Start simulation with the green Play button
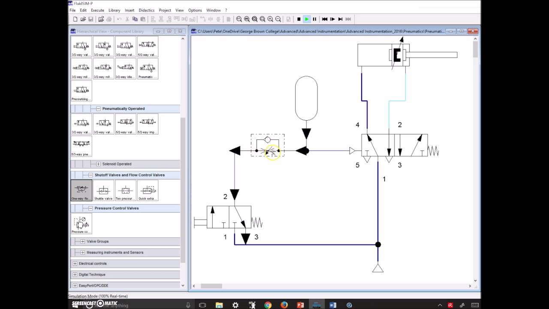This screenshot has height=309, width=549. pos(307,19)
